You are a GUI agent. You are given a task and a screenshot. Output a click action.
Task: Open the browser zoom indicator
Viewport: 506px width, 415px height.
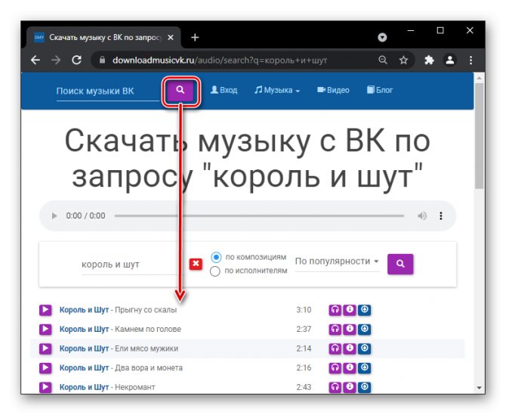(x=383, y=60)
